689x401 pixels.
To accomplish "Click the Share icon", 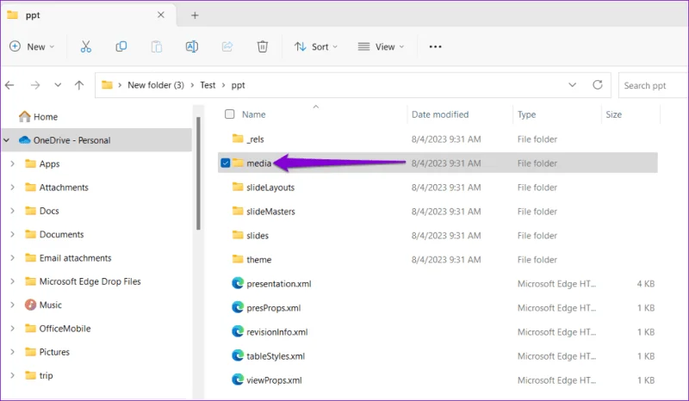I will (x=227, y=46).
